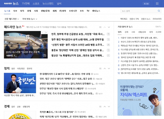Click related count badge 29 beside 신천지 방문 headline
The width and height of the screenshot is (164, 119).
tap(108, 45)
